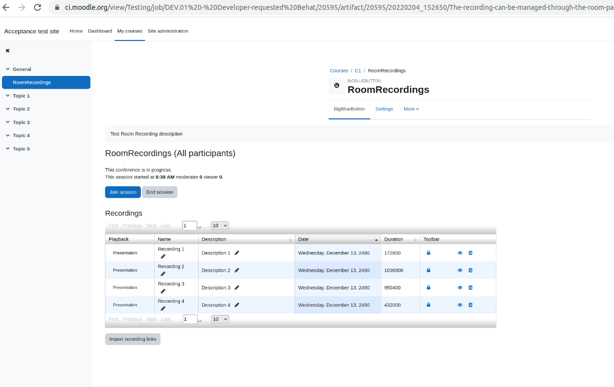Sort recordings by Duration column

400,239
